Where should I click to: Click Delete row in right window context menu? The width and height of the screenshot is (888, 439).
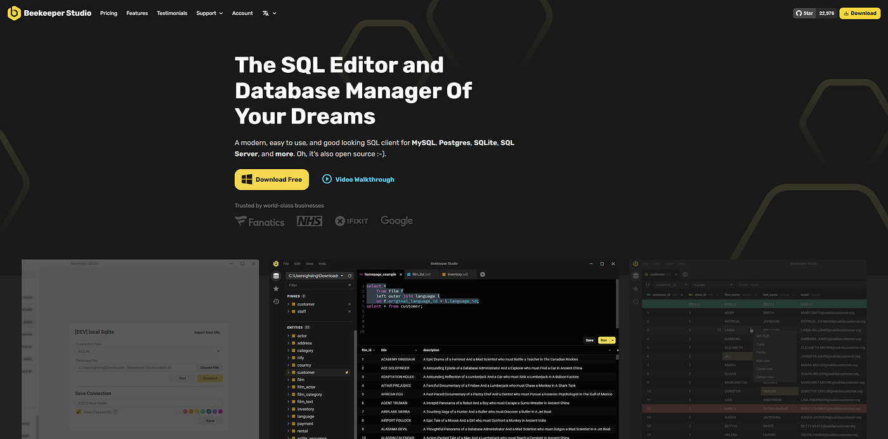tap(764, 377)
